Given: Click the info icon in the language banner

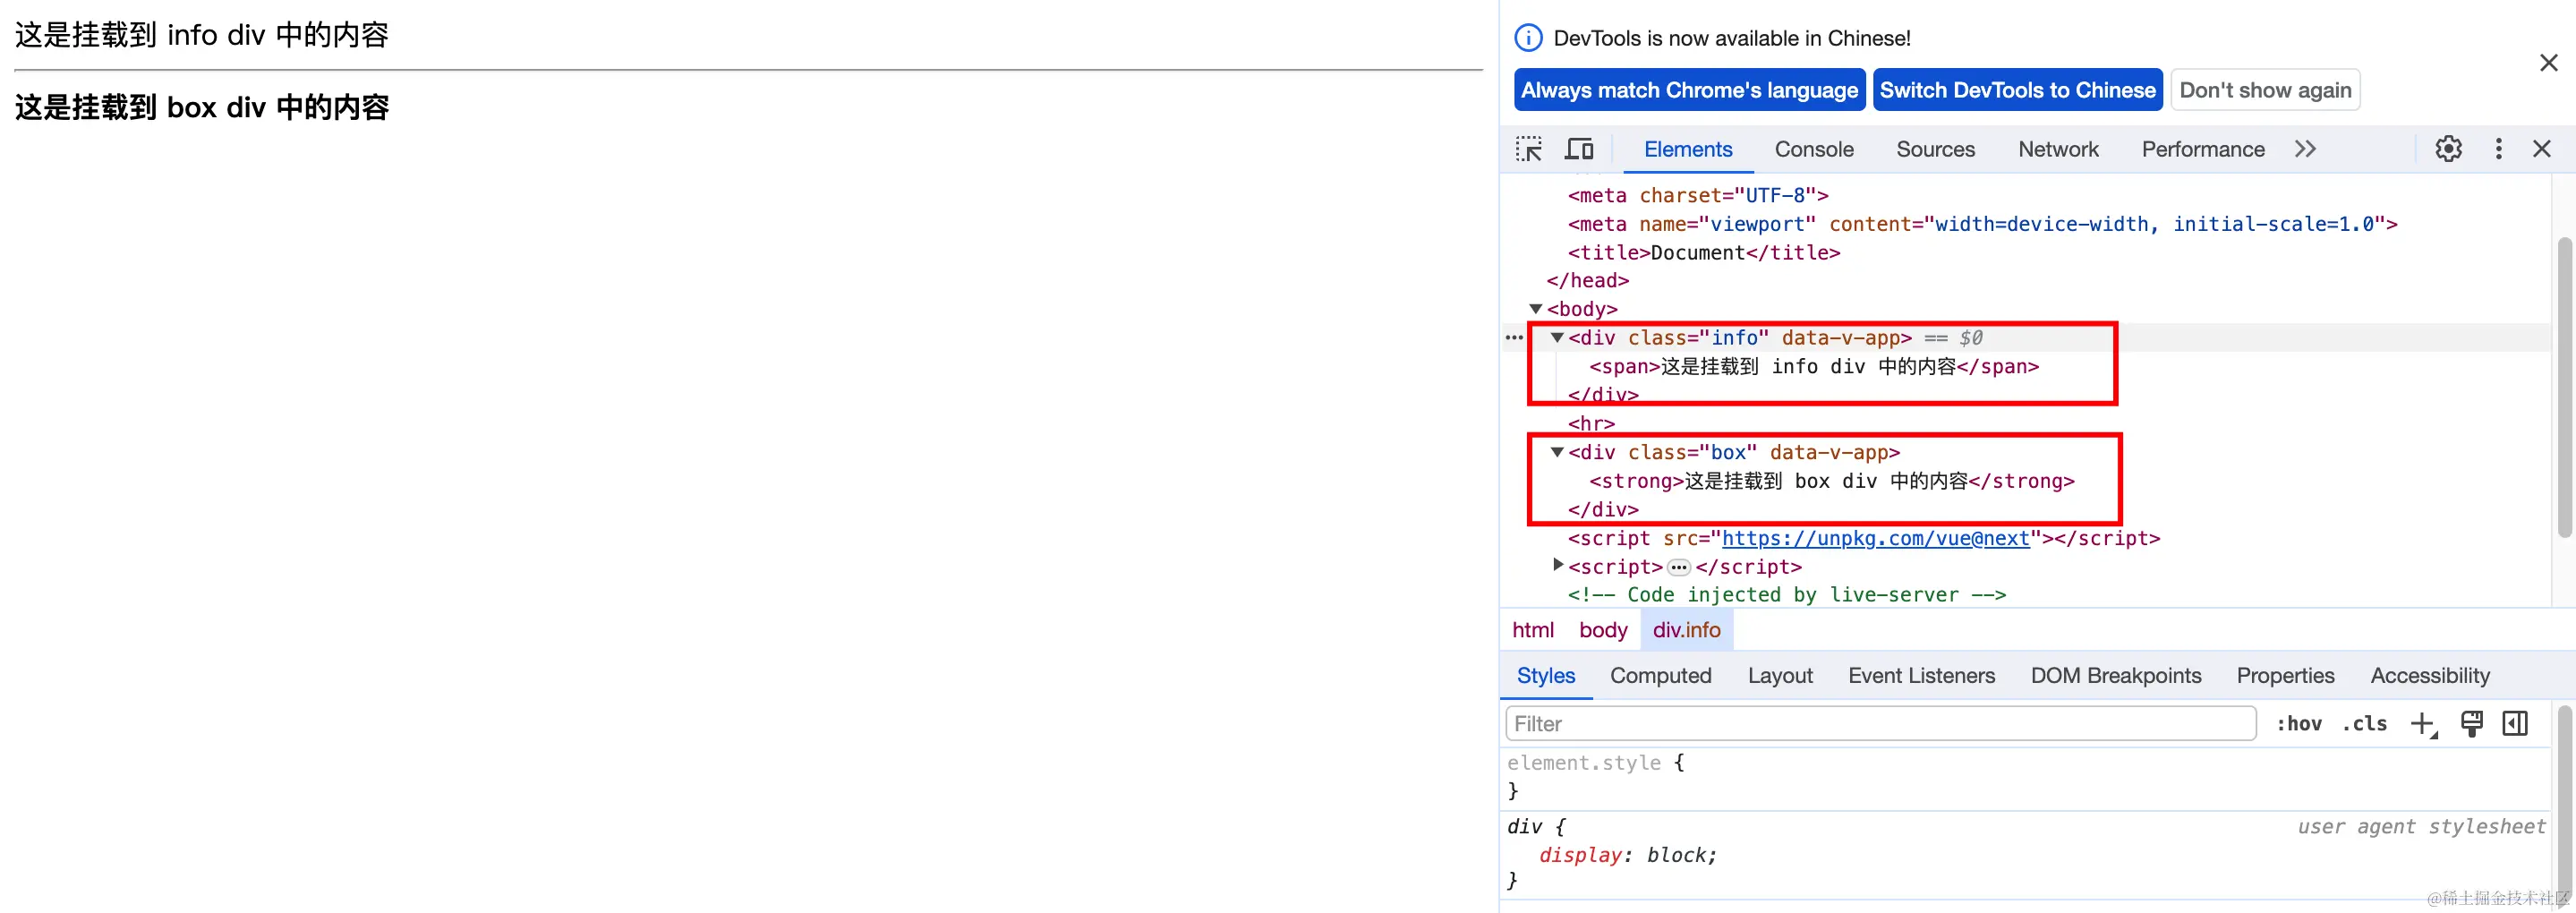Looking at the screenshot, I should [1528, 38].
